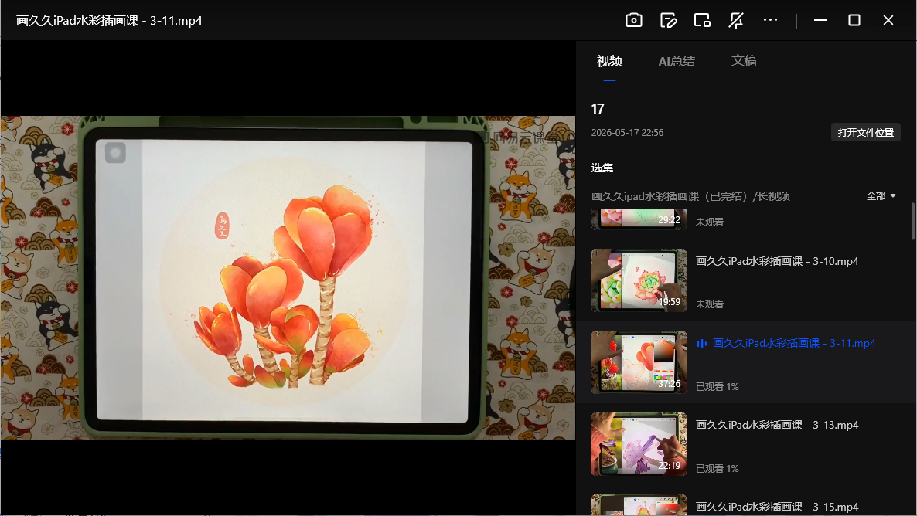Switch to the AI总结 tab
917x516 pixels.
click(677, 61)
